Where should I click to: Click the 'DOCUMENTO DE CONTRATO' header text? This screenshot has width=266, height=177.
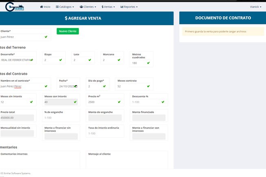[x=223, y=18]
